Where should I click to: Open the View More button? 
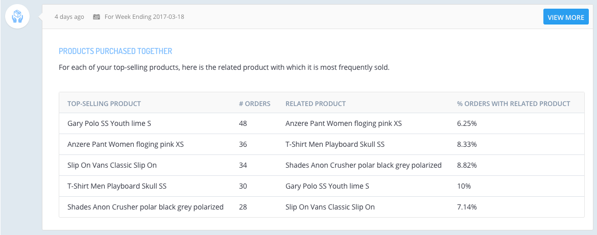pyautogui.click(x=566, y=17)
